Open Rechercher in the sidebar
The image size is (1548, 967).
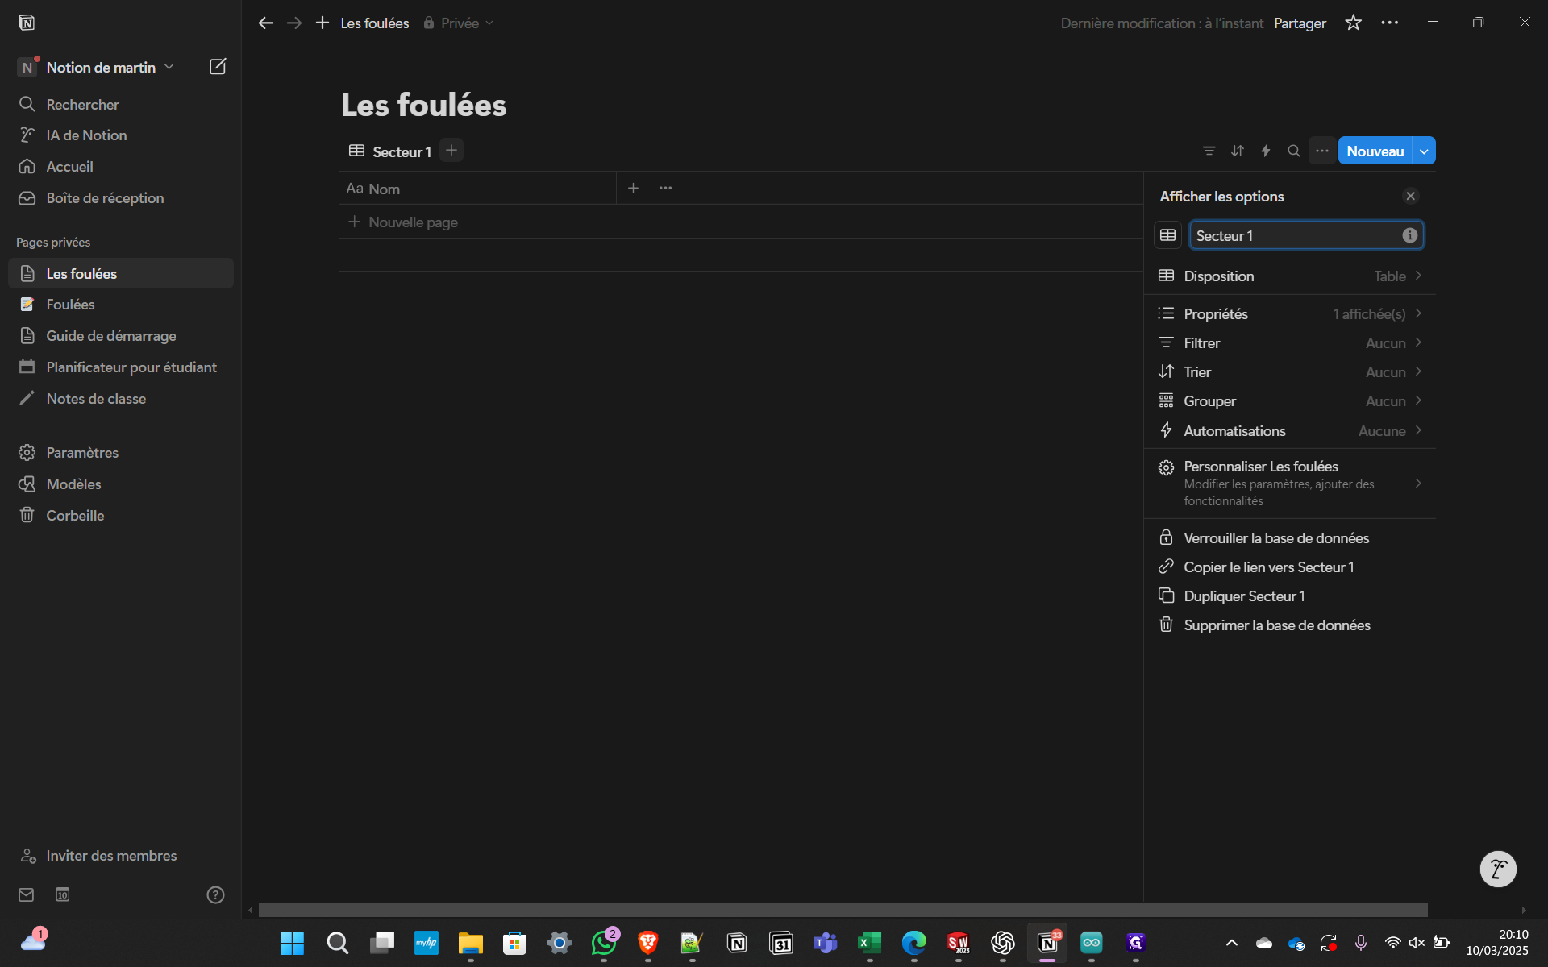[121, 104]
